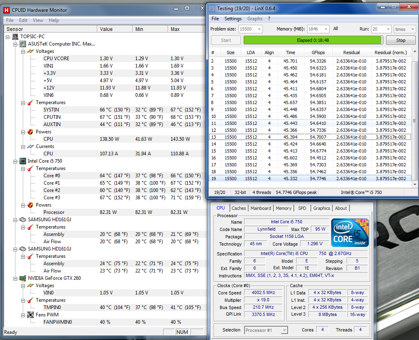419x340 pixels.
Task: Collapse the TOPSIC-PC tree node
Action: click(8, 37)
